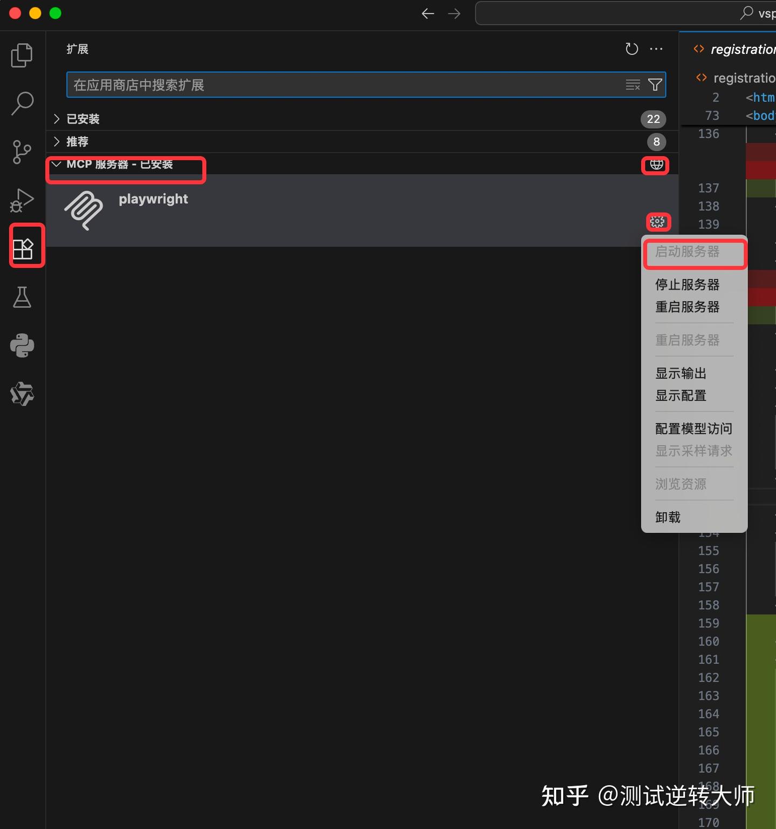776x829 pixels.
Task: Open the gear menu on the playwright server
Action: [657, 222]
